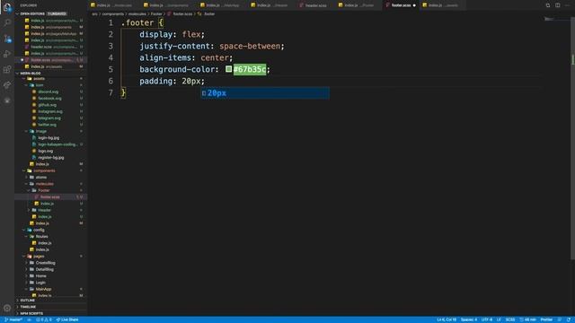575x323 pixels.
Task: Open instagram.svg in file tree
Action: (50, 111)
